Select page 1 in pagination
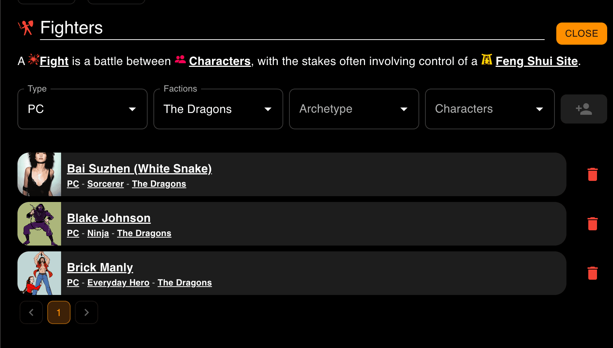613x348 pixels. pyautogui.click(x=59, y=312)
